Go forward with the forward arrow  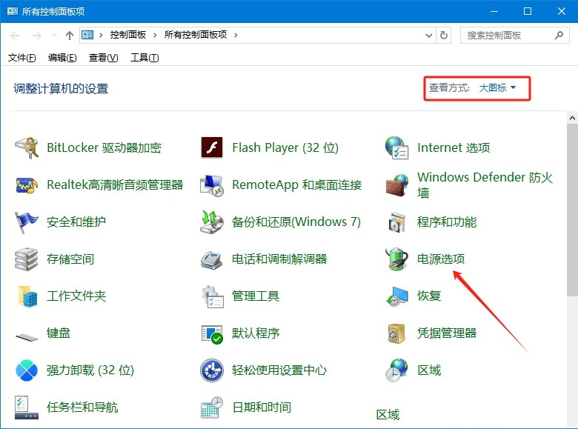[36, 36]
